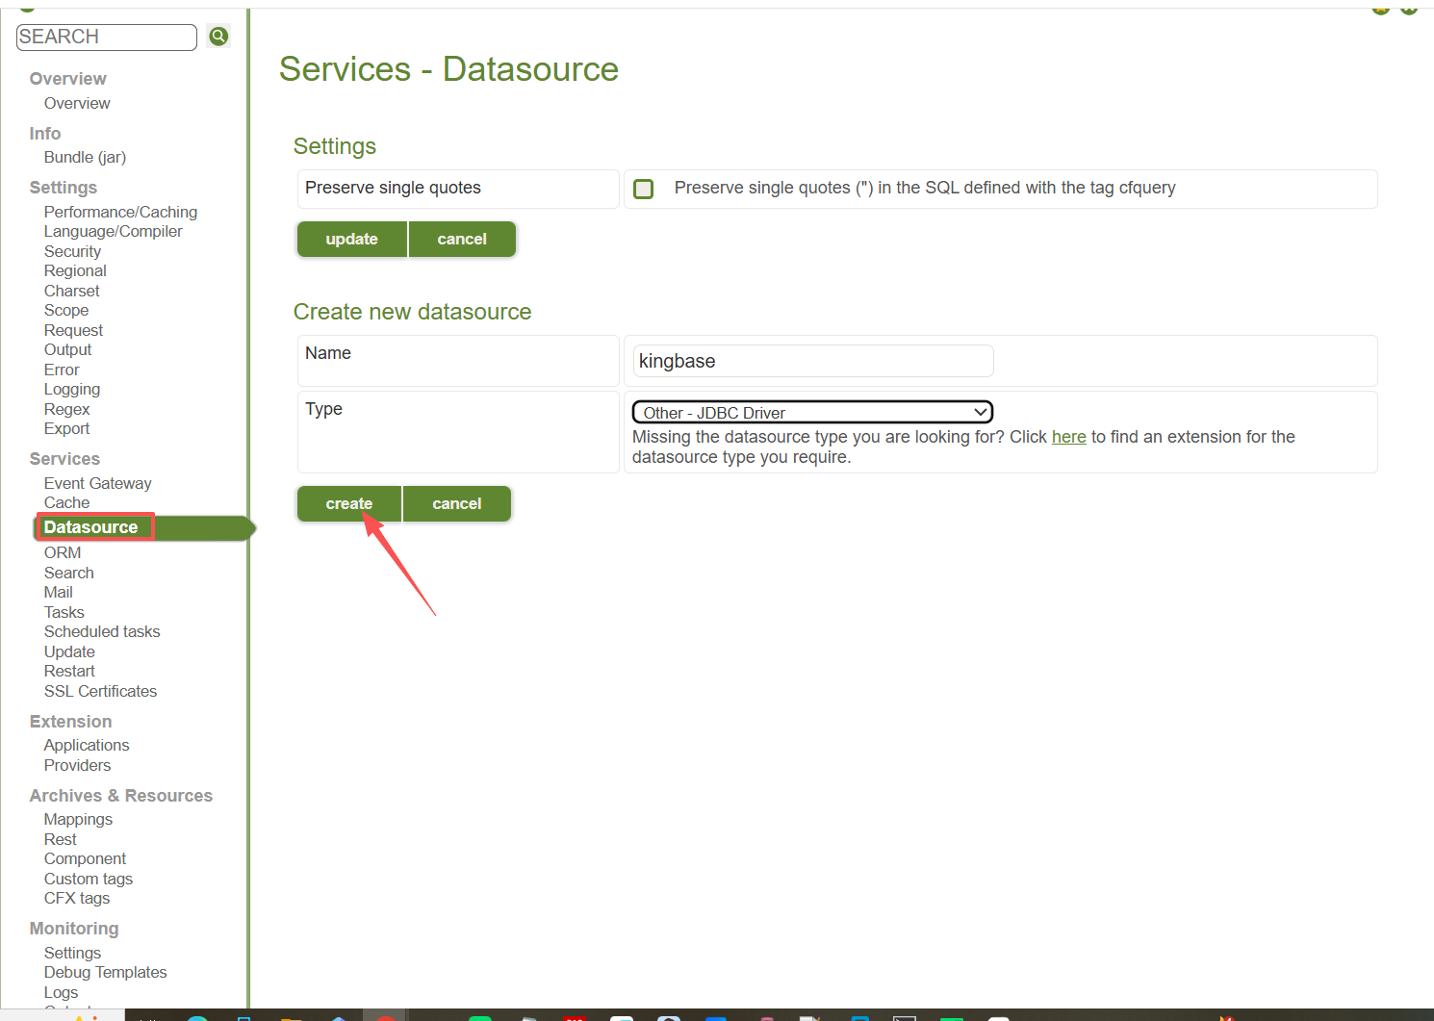The image size is (1434, 1021).
Task: Open the Bundle (jar) info page
Action: click(85, 157)
